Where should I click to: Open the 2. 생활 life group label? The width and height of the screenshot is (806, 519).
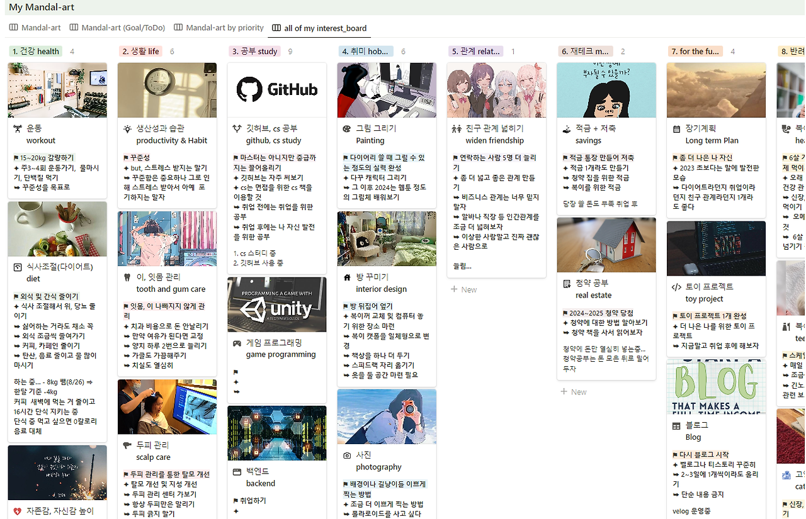142,52
